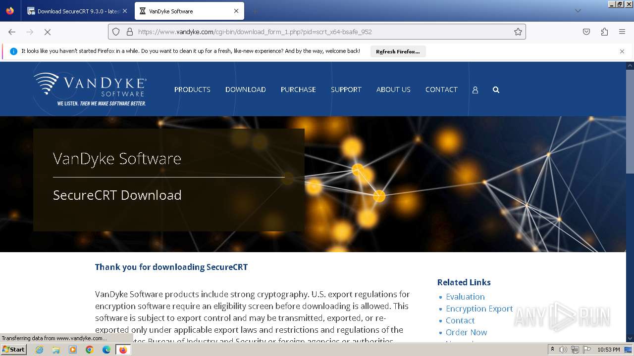Click the volume speaker tray icon
The height and width of the screenshot is (356, 634).
click(x=563, y=350)
